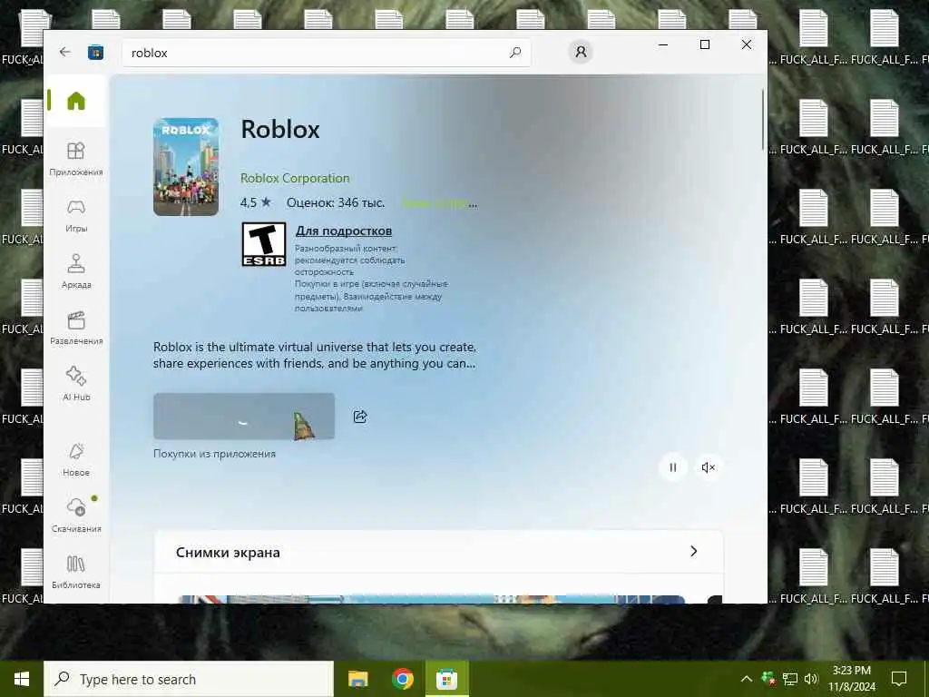Screen dimensions: 929x697
Task: Go back with the Store back arrow
Action: pos(65,52)
